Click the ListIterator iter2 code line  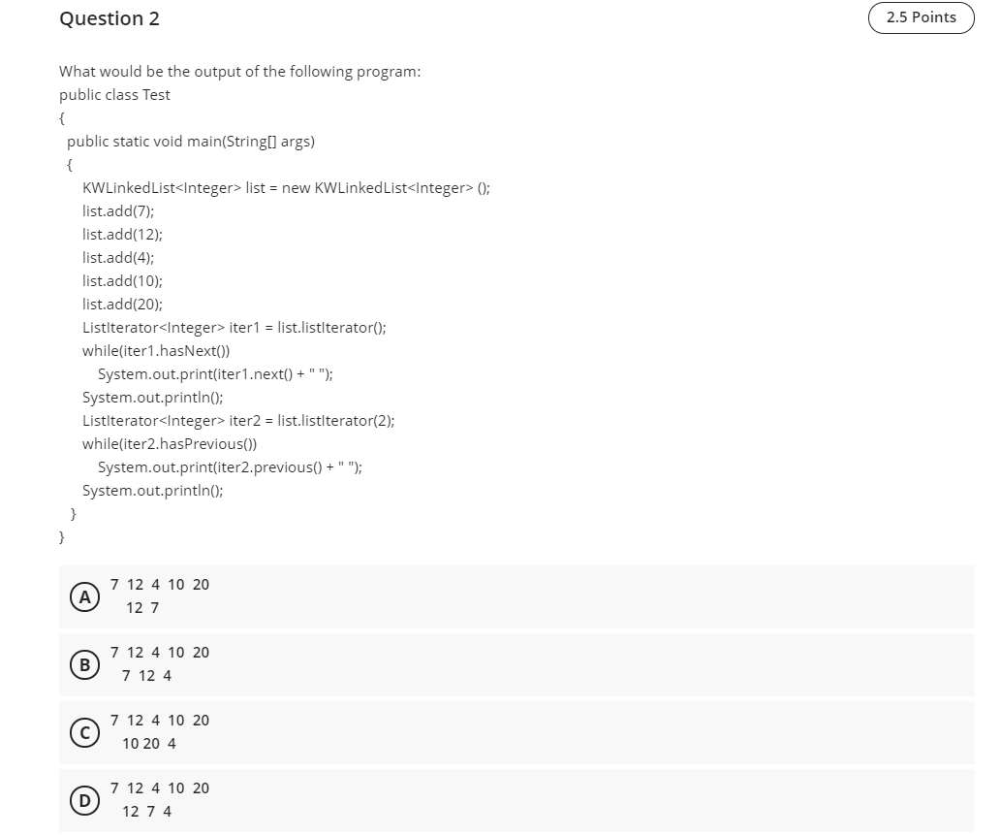[x=237, y=420]
